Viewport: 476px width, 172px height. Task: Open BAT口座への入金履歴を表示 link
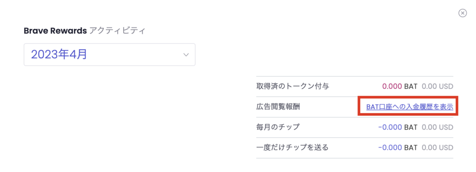click(x=410, y=107)
